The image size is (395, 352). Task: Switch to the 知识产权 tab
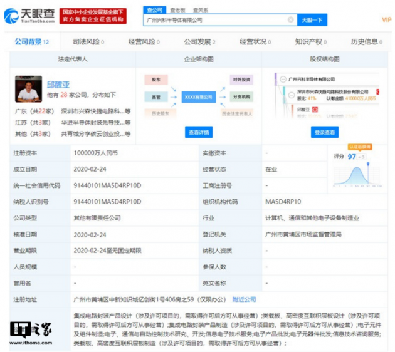[311, 42]
